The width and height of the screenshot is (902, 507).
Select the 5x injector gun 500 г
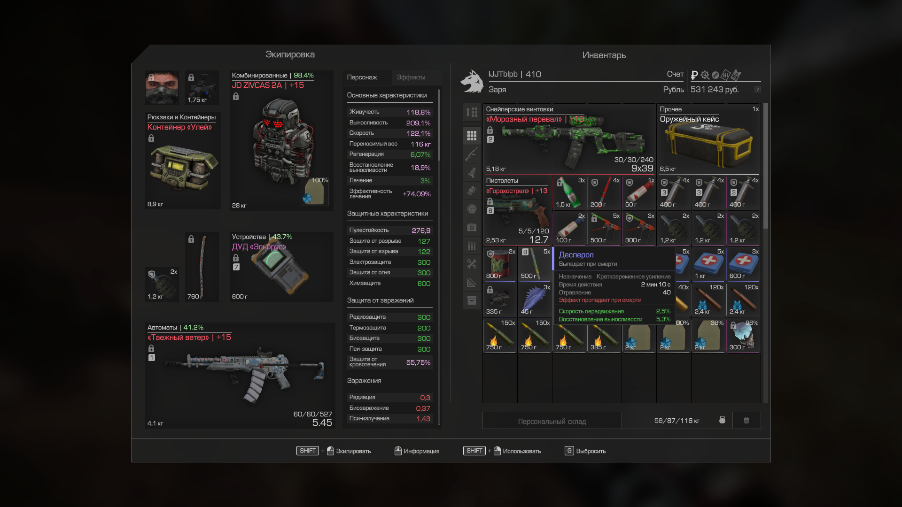[x=604, y=228]
